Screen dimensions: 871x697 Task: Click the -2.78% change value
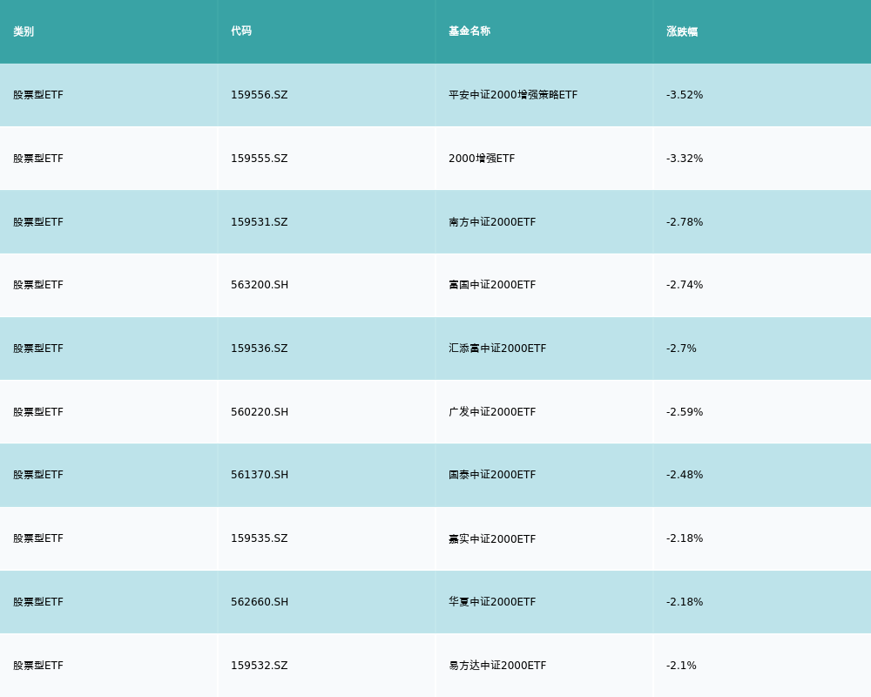685,222
